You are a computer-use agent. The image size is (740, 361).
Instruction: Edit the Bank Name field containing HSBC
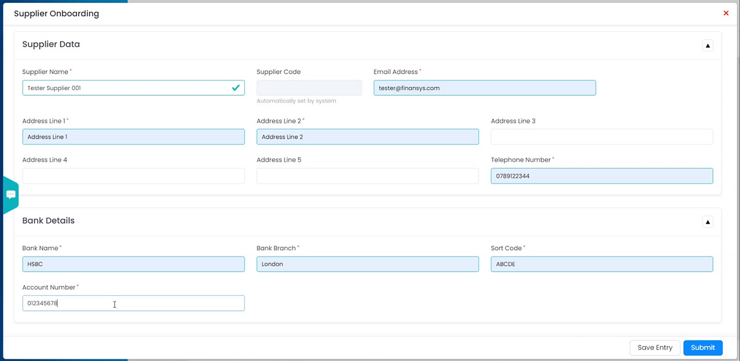point(133,264)
